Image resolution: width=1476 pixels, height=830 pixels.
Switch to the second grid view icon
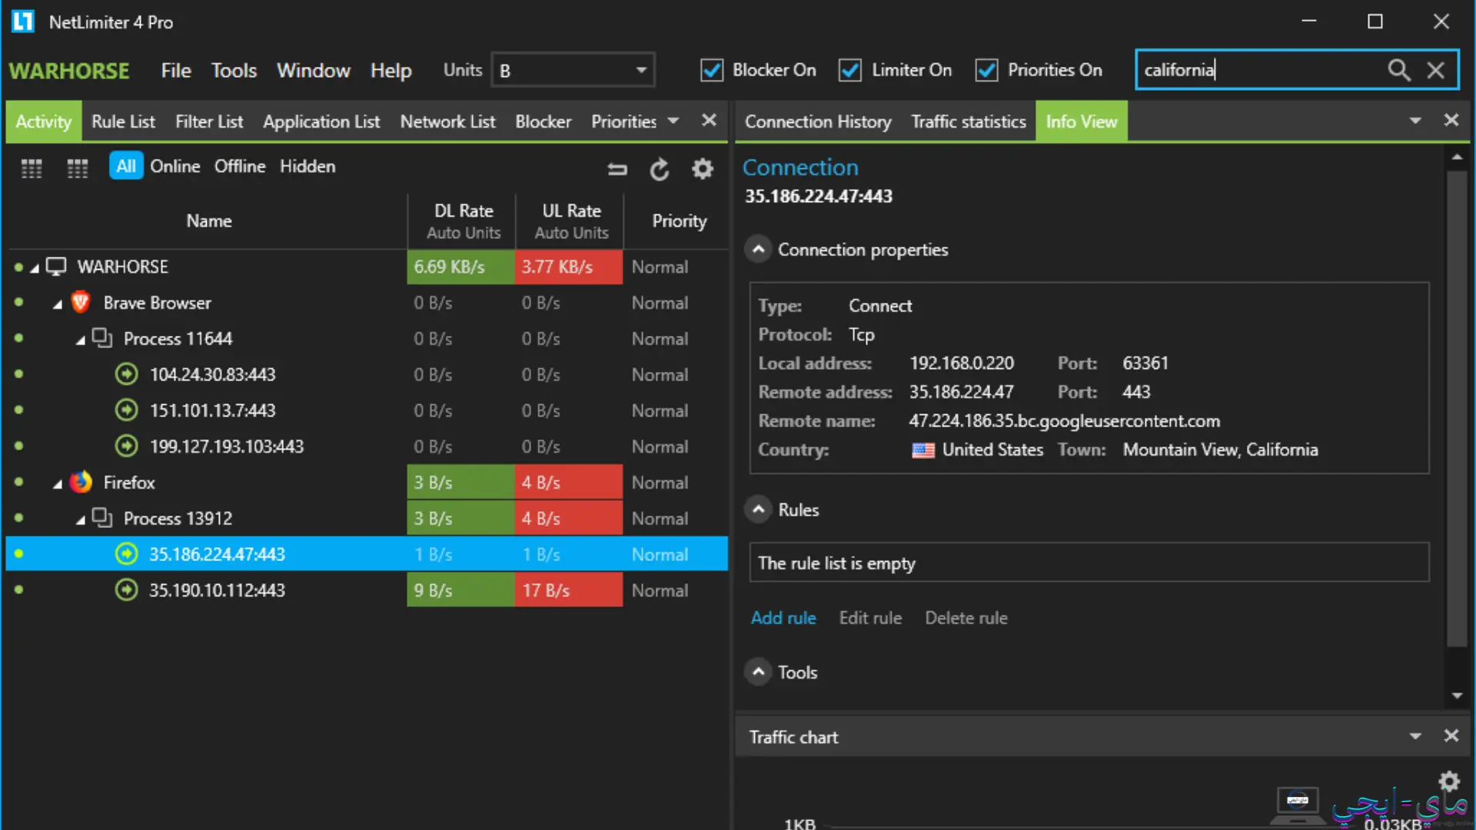(x=78, y=168)
